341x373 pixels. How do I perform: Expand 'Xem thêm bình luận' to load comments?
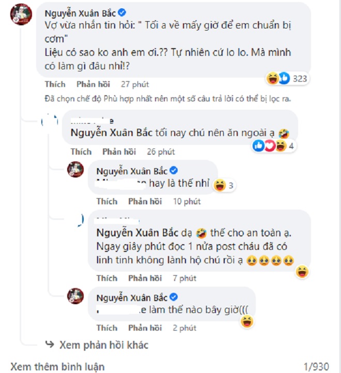click(57, 367)
